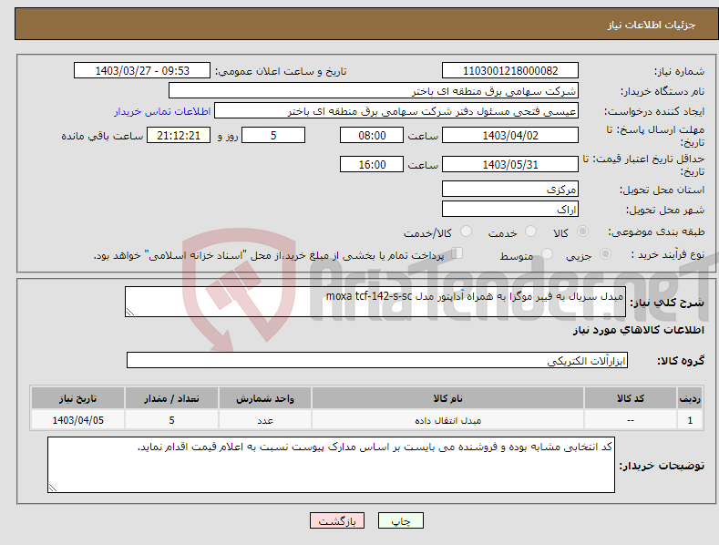The height and width of the screenshot is (545, 719).
Task: Open the اطلاعات تماس خریدار link
Action: tap(162, 111)
